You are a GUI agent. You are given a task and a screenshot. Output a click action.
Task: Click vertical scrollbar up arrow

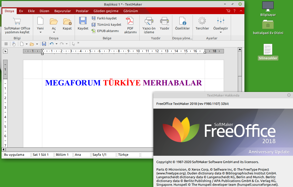coord(240,49)
